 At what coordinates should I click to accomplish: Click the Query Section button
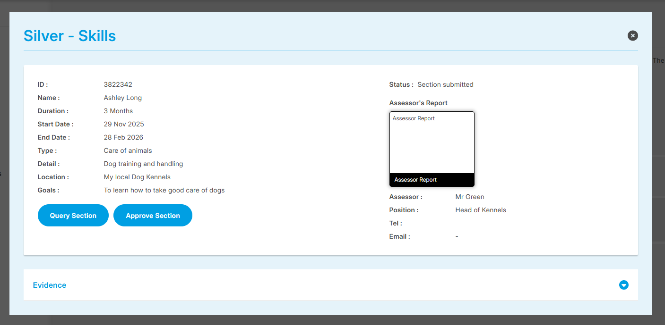coord(73,216)
